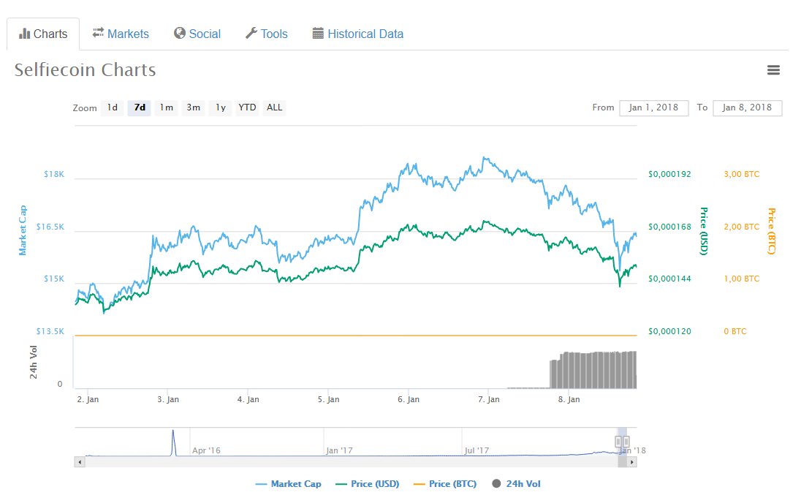This screenshot has height=495, width=801.
Task: Select the Charts tab
Action: tap(43, 34)
